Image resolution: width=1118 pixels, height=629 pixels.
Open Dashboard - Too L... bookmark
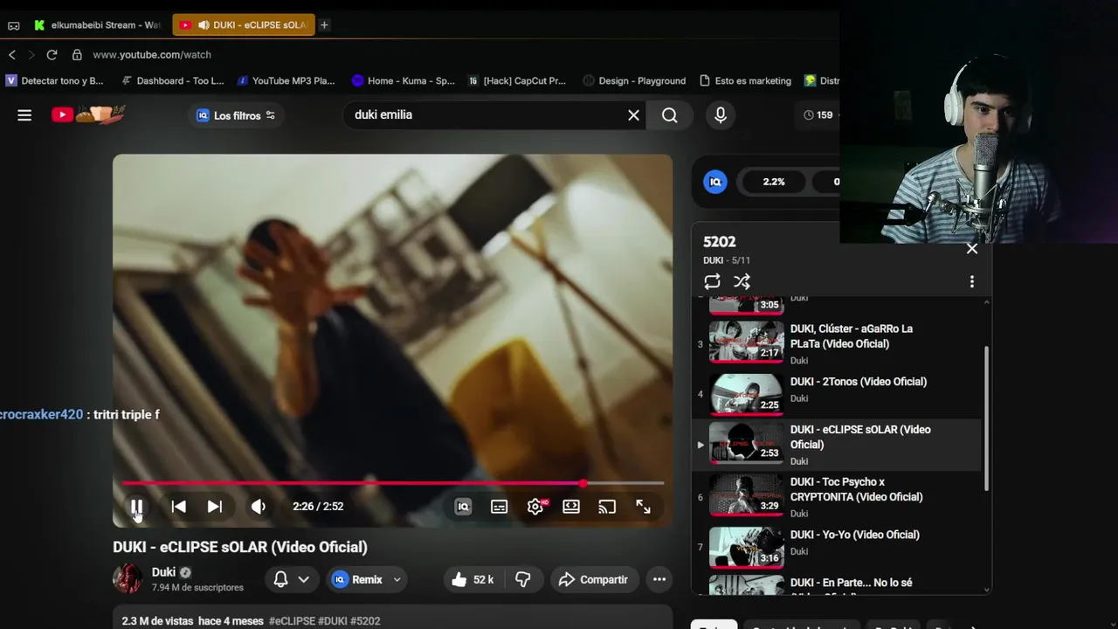[x=173, y=80]
